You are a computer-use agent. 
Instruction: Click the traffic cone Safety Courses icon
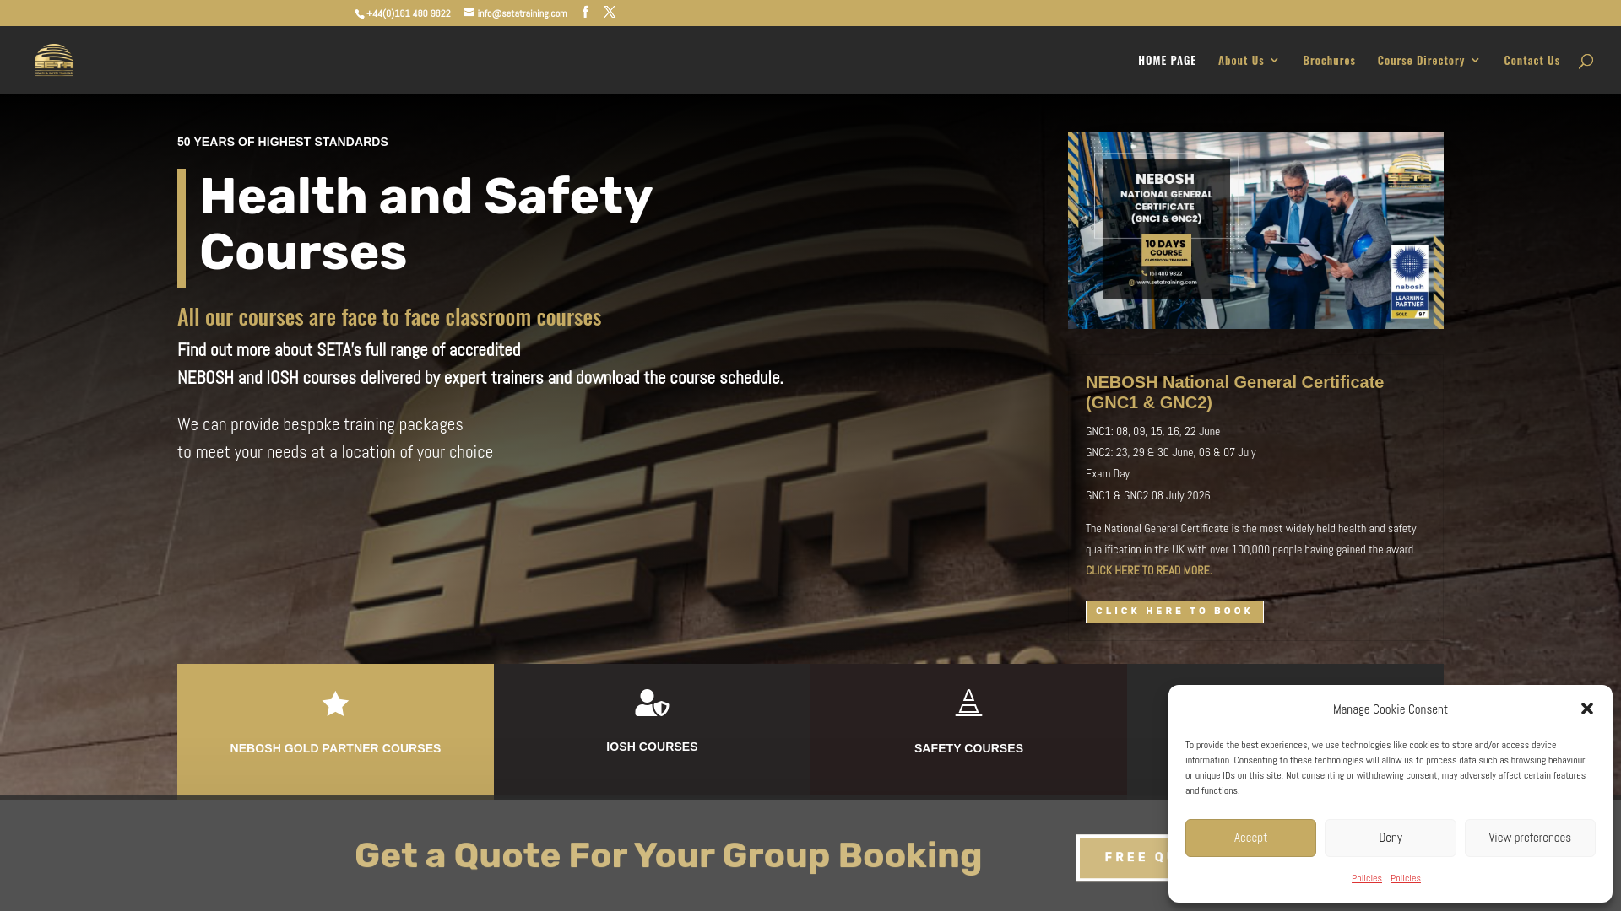[968, 703]
